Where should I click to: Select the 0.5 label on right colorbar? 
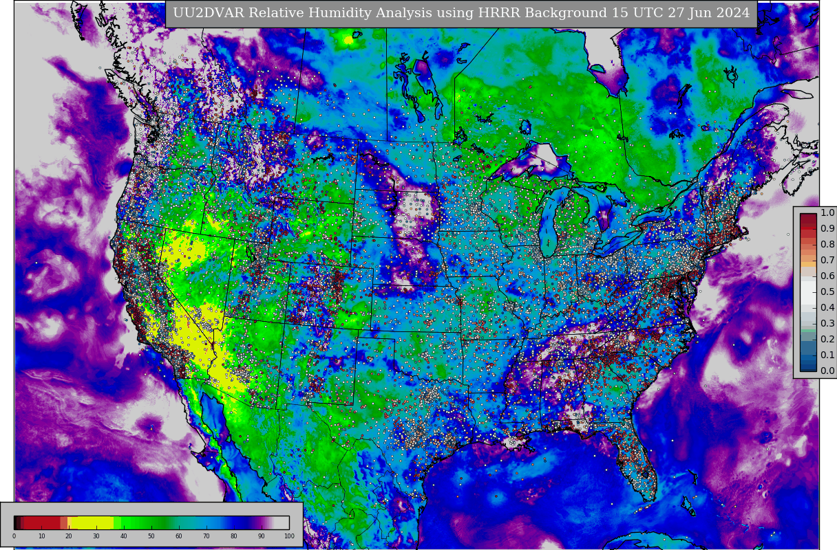pos(827,292)
